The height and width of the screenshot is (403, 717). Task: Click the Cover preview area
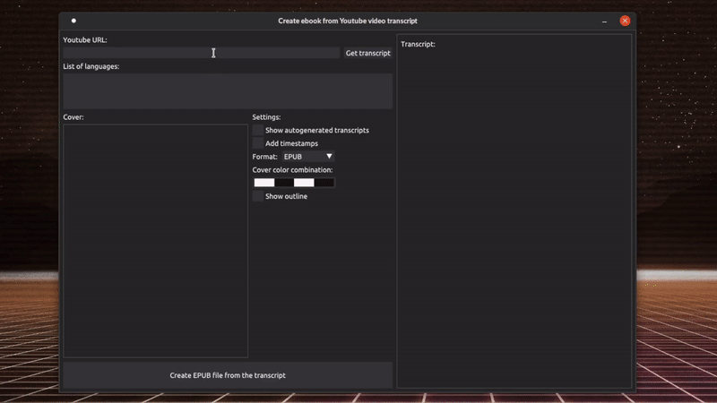click(155, 241)
